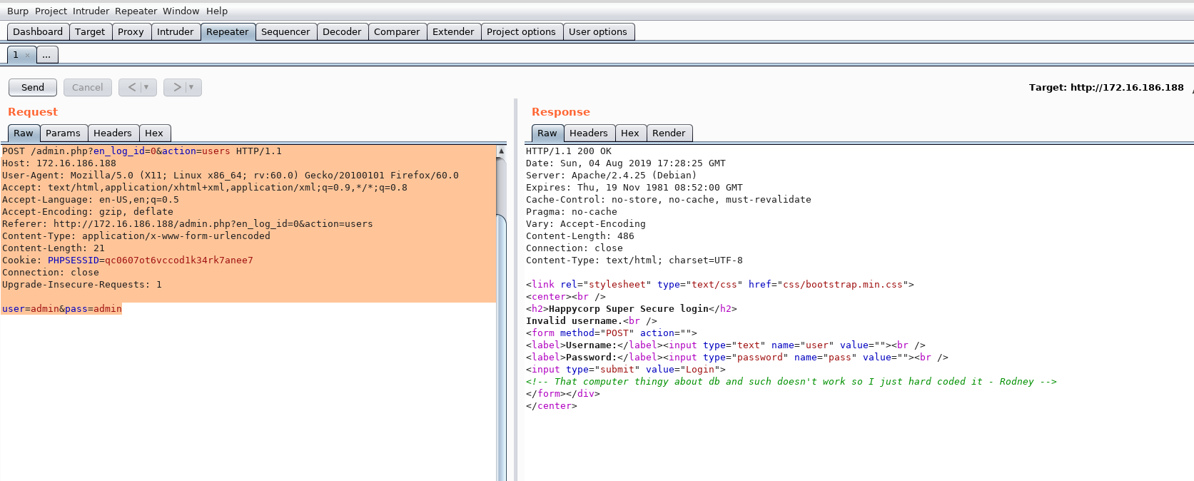
Task: Open the Render tab in the Response pane
Action: click(x=669, y=133)
